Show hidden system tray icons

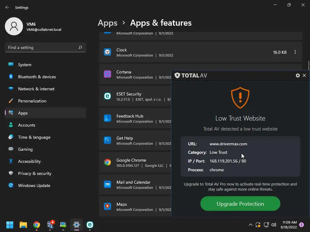tap(250, 225)
